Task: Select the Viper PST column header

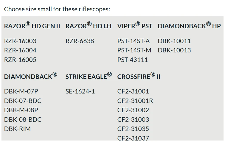Action: [x=135, y=26]
